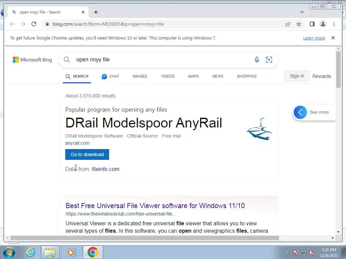Open Best Free Universal File Viewer result
Image resolution: width=346 pixels, height=259 pixels.
[155, 205]
